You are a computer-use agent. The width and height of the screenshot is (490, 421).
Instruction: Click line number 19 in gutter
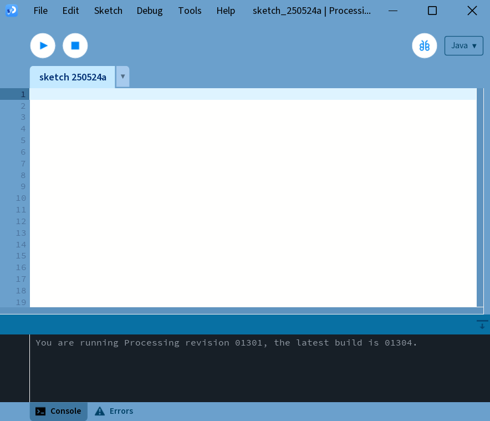point(21,302)
